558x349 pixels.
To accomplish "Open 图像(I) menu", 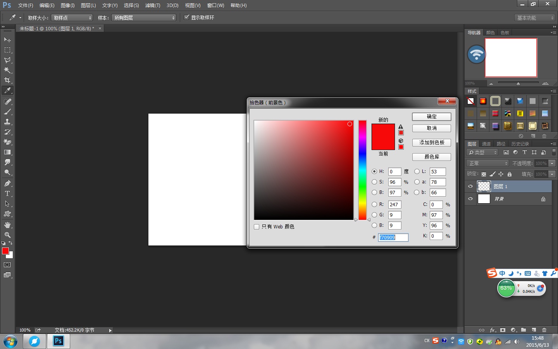I will tap(67, 5).
